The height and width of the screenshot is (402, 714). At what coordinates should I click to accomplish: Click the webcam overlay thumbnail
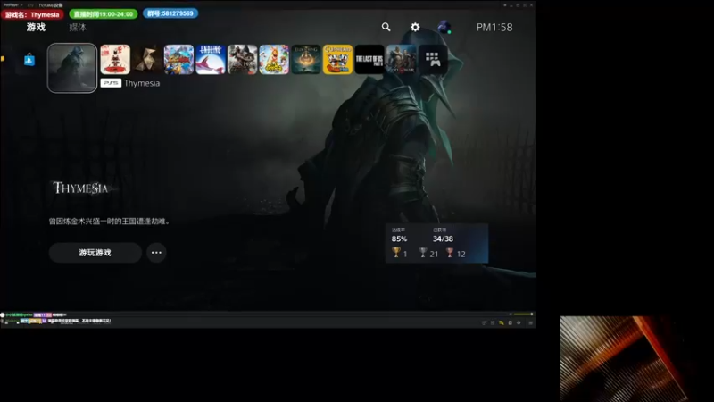point(623,359)
